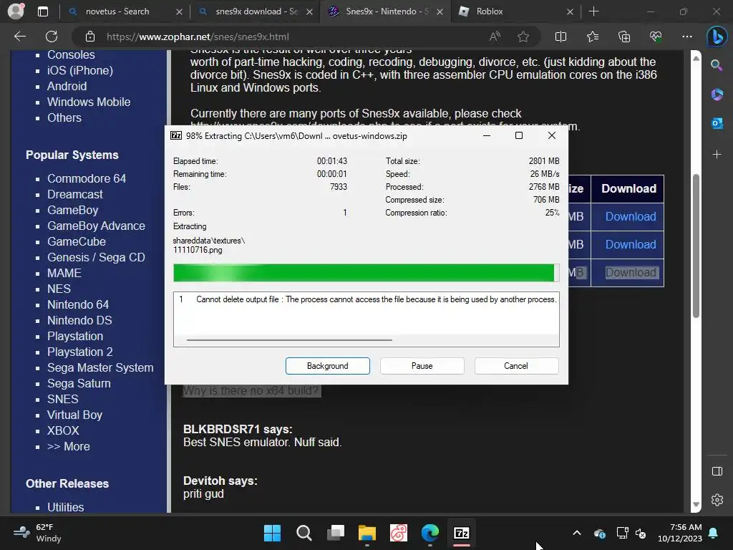The width and height of the screenshot is (733, 550).
Task: Open the Collections icon
Action: (x=624, y=37)
